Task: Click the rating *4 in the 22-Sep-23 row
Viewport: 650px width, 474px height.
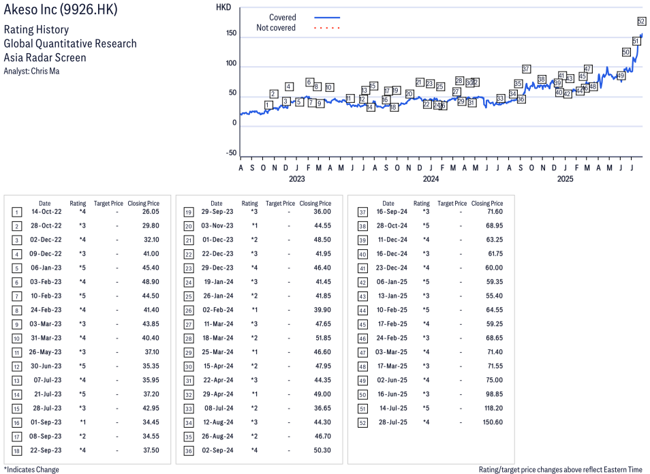Action: [x=82, y=450]
